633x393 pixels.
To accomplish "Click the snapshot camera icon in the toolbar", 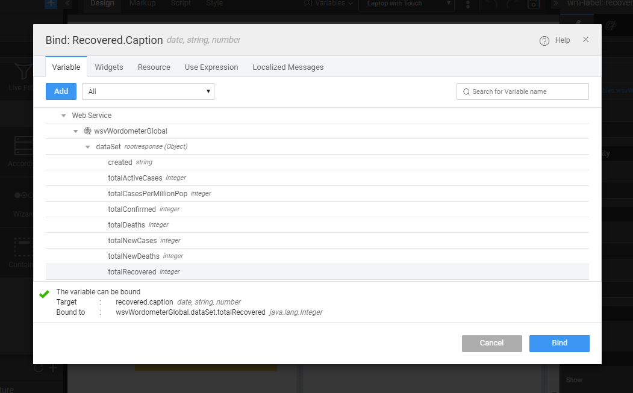I will pos(534,5).
